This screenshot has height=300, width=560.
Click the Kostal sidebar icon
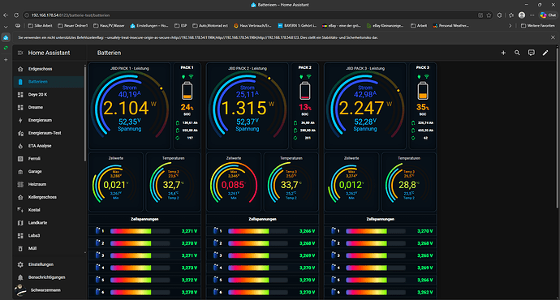[x=20, y=210]
